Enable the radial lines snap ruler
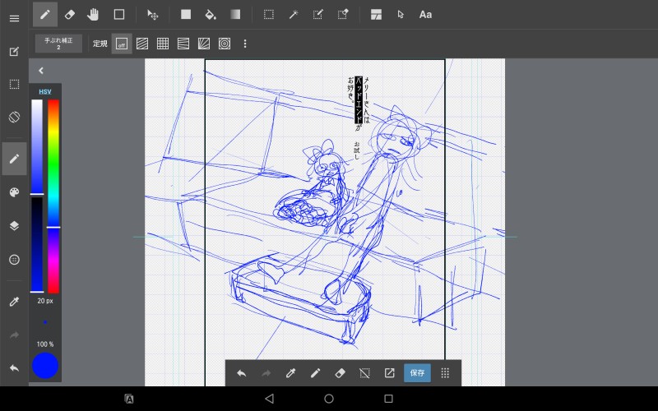 pos(204,44)
